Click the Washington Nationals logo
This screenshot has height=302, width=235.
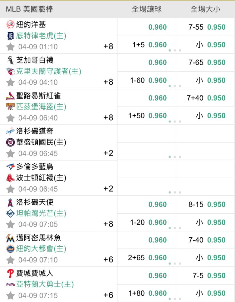[10, 142]
